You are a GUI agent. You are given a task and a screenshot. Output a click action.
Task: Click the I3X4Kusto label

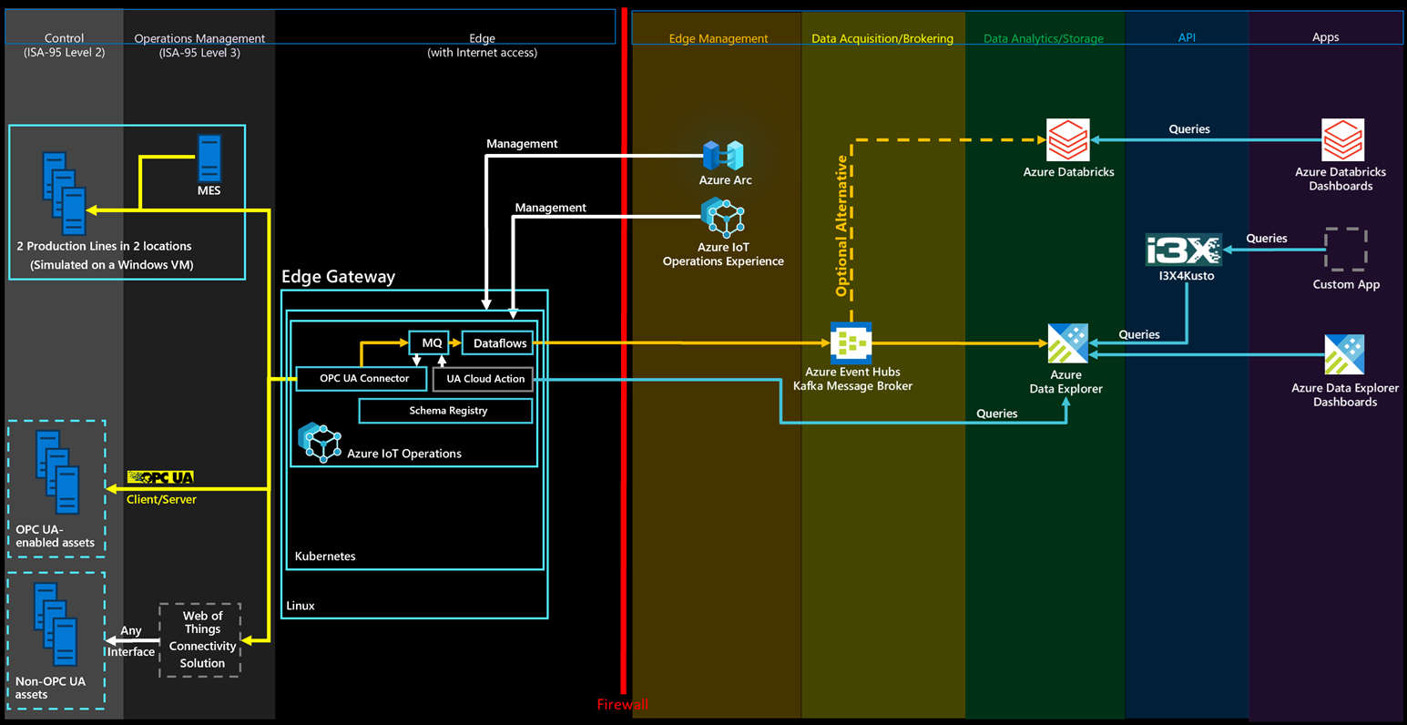1187,276
